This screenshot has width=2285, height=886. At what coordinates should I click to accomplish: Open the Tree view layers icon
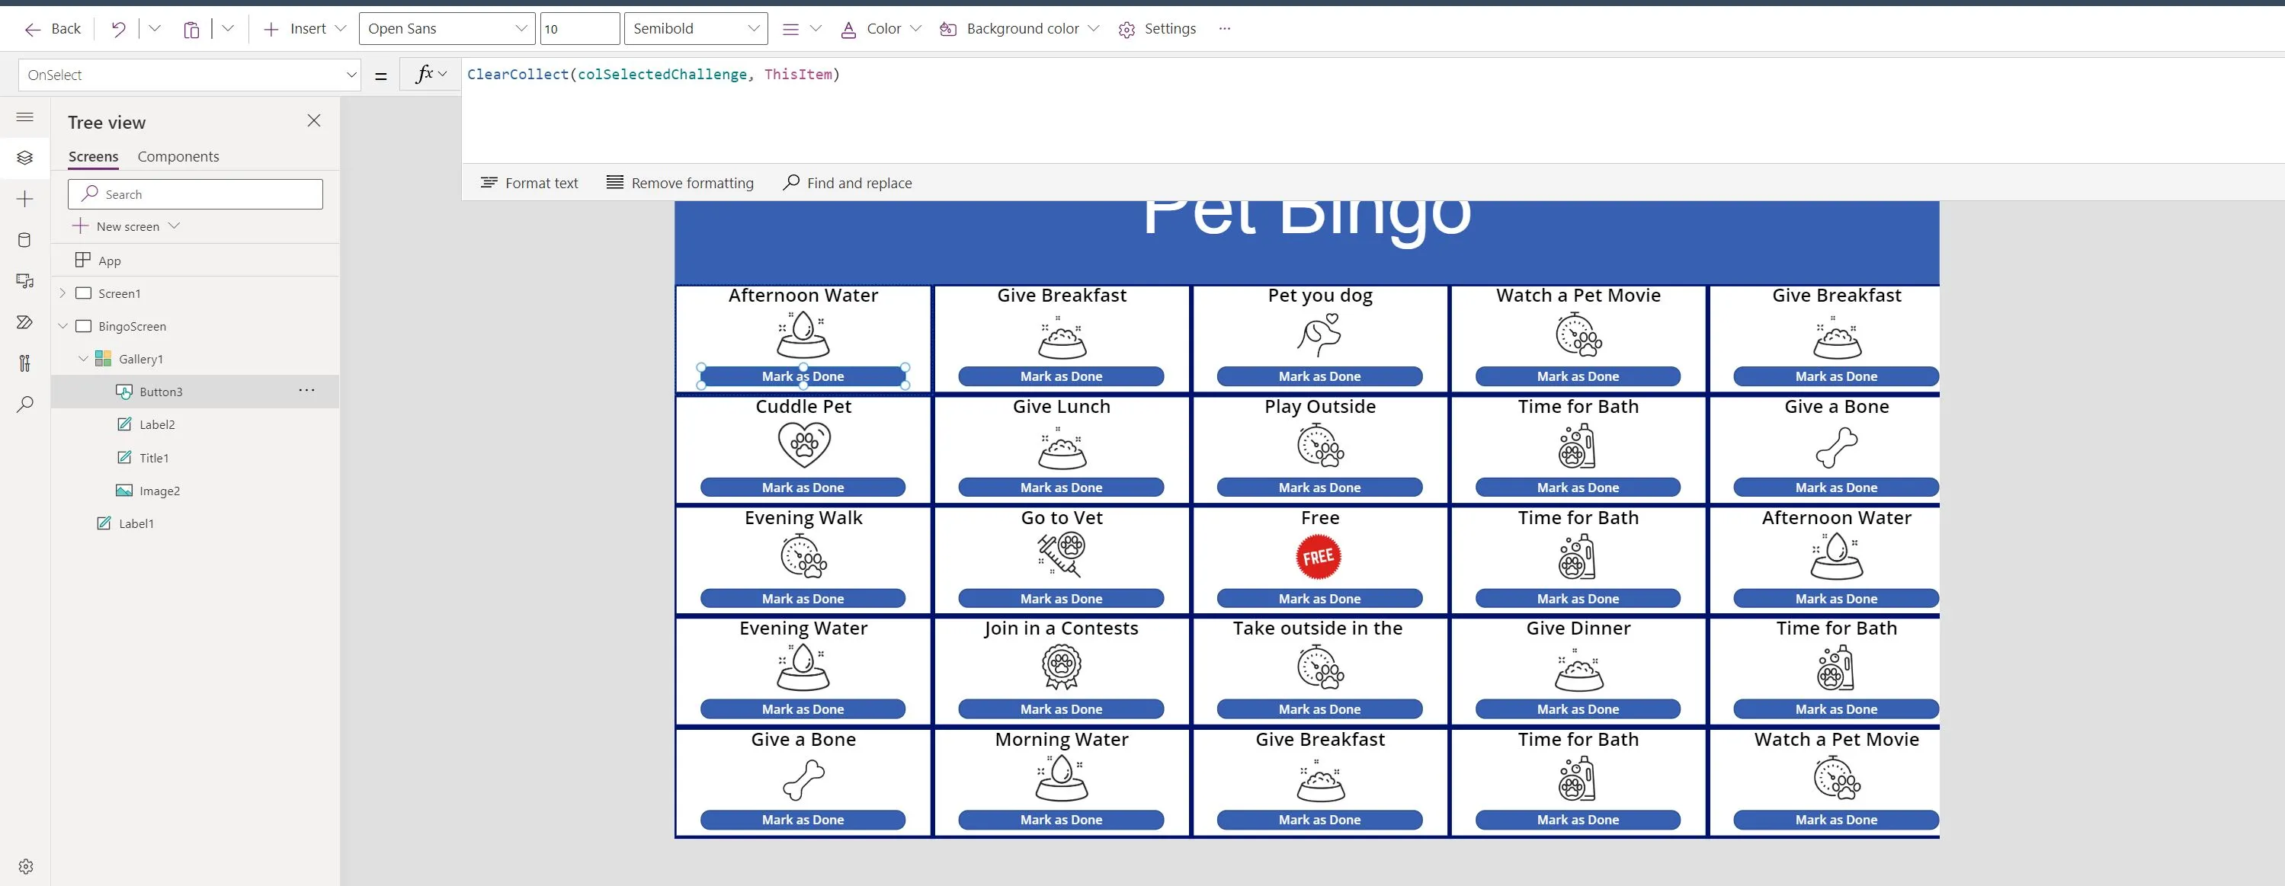click(25, 158)
